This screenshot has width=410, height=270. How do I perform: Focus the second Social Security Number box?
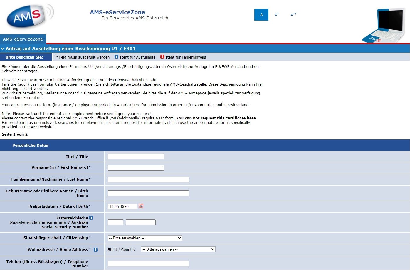[141, 222]
